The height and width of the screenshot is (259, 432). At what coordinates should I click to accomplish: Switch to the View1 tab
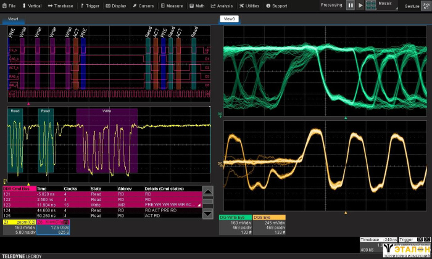(13, 19)
